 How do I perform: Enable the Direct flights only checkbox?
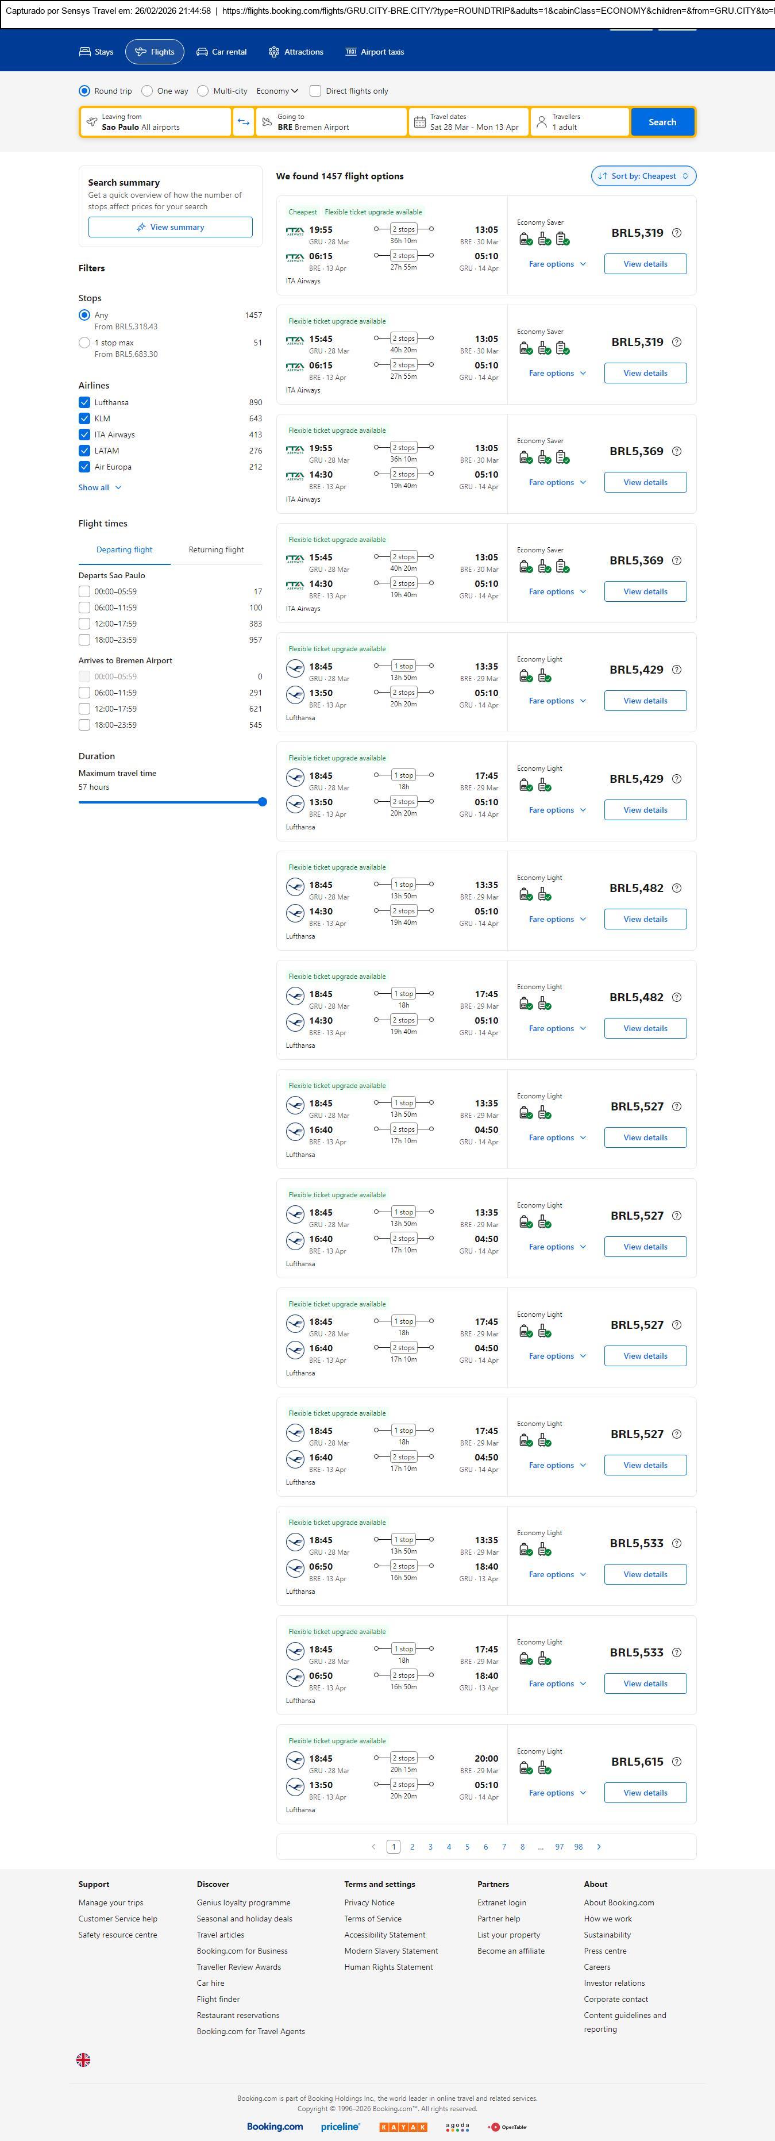click(315, 91)
